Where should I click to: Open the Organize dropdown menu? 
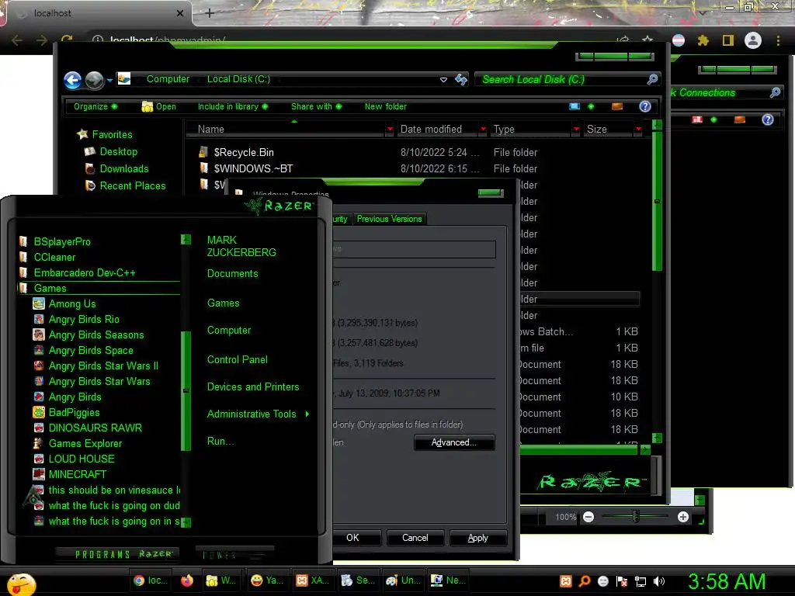click(x=95, y=106)
